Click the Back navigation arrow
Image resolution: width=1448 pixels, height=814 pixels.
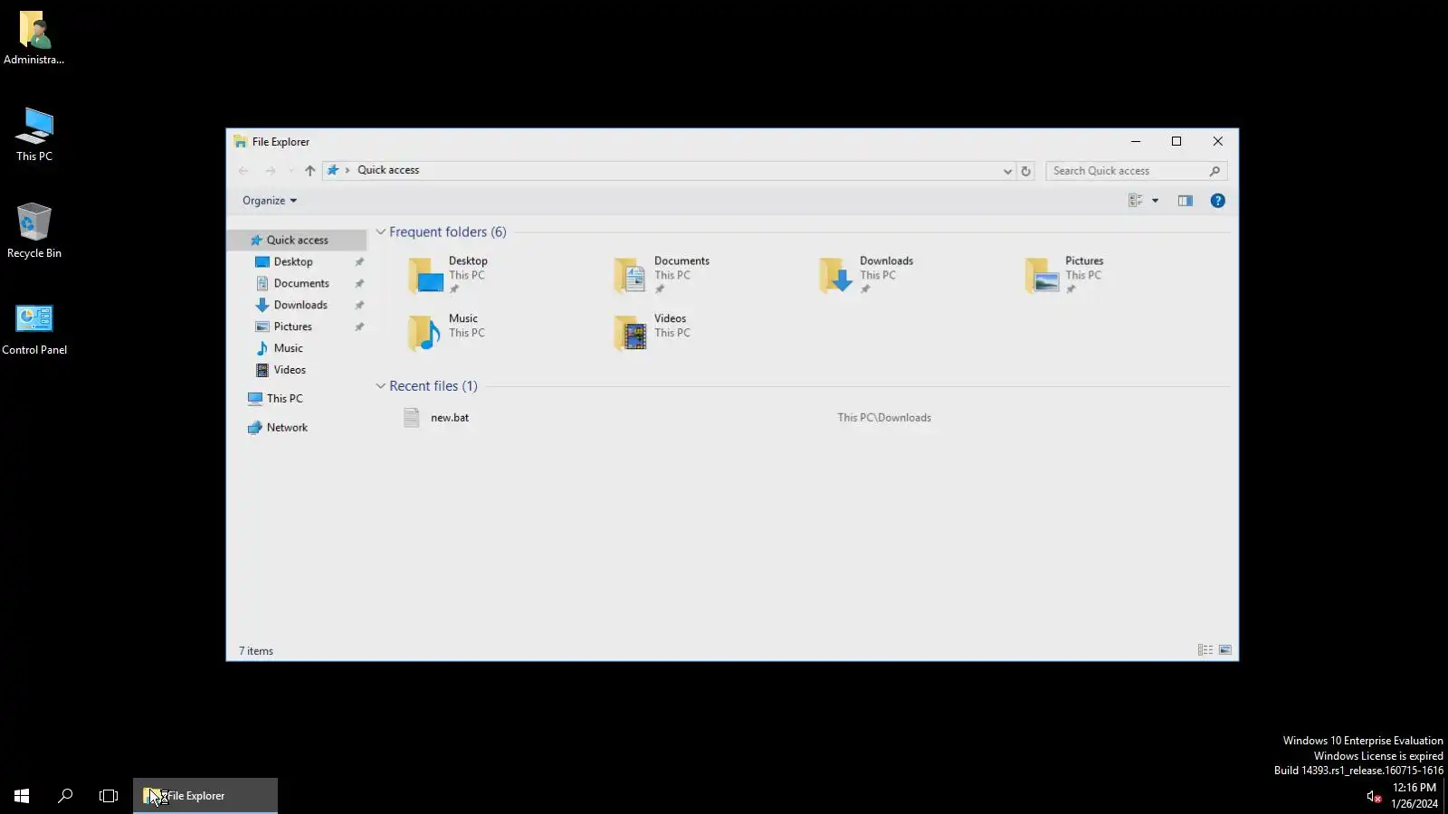point(243,170)
